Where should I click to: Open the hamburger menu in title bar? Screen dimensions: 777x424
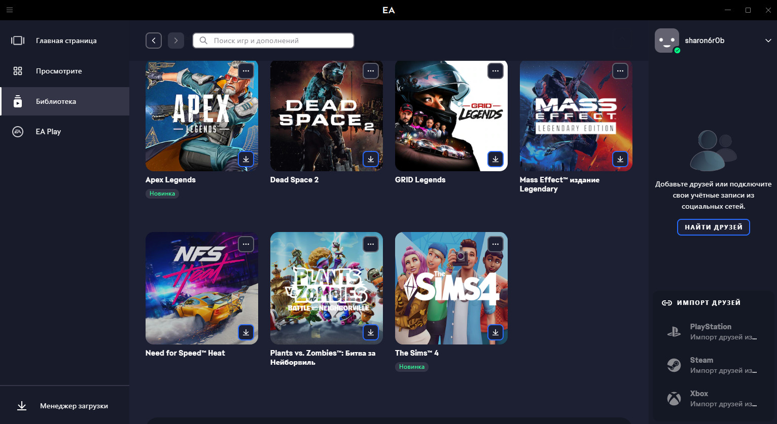pyautogui.click(x=10, y=10)
